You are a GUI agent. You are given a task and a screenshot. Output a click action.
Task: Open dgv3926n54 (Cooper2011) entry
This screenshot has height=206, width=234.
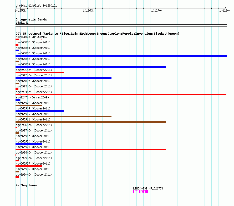click(x=34, y=125)
